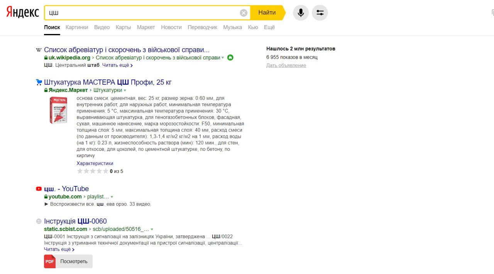Click the Яндекс logo
This screenshot has height=274, width=494.
(22, 12)
